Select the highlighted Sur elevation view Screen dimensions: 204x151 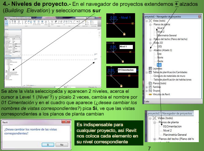pyautogui.click(x=159, y=65)
